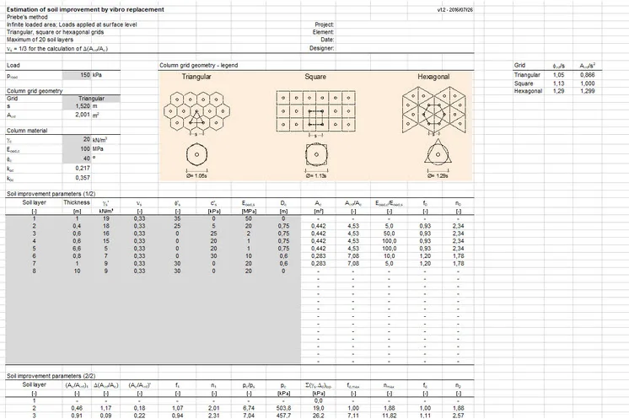Click the circle diagram labeled Ø= 1.29s

tap(438, 153)
